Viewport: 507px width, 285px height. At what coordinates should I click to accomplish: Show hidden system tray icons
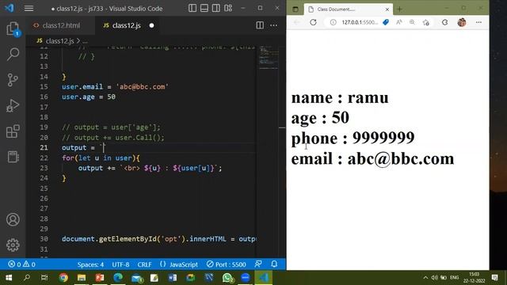(425, 278)
